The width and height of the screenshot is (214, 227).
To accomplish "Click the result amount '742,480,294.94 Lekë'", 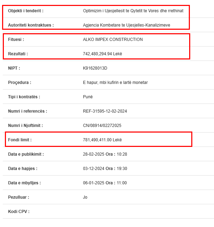I will [102, 54].
